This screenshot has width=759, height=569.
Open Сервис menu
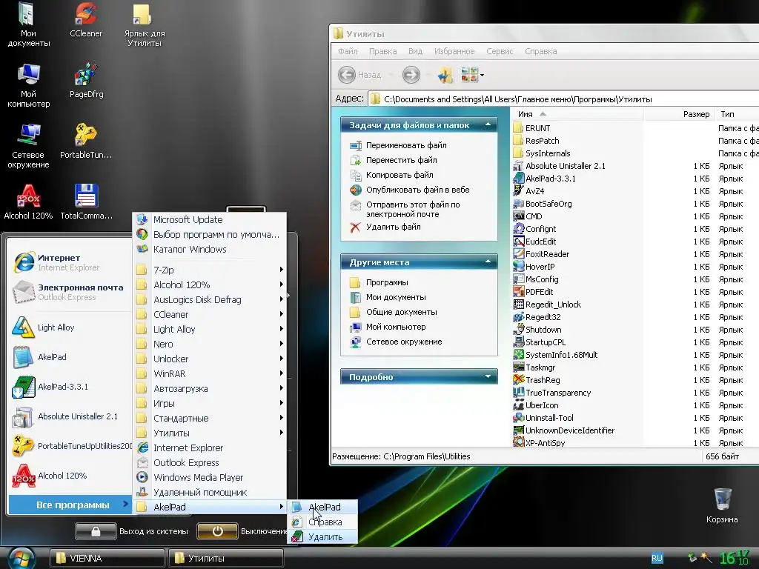tap(500, 51)
